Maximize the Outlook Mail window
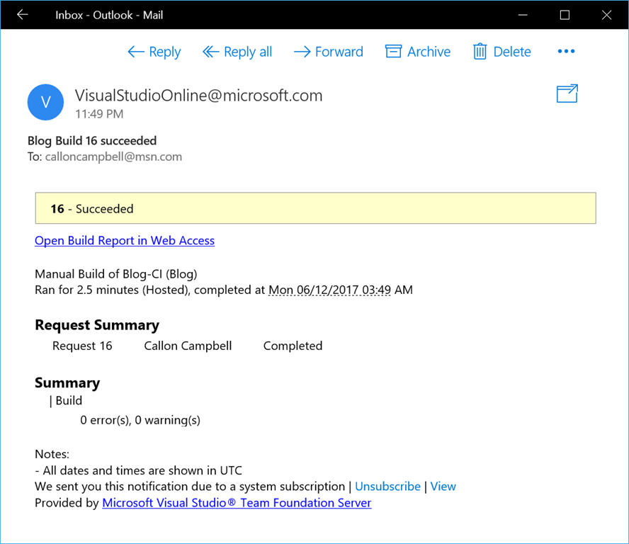Image resolution: width=629 pixels, height=544 pixels. (x=565, y=15)
